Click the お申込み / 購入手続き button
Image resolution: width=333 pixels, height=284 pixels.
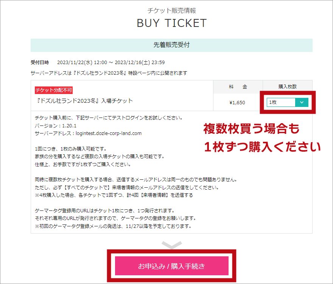[x=171, y=266]
